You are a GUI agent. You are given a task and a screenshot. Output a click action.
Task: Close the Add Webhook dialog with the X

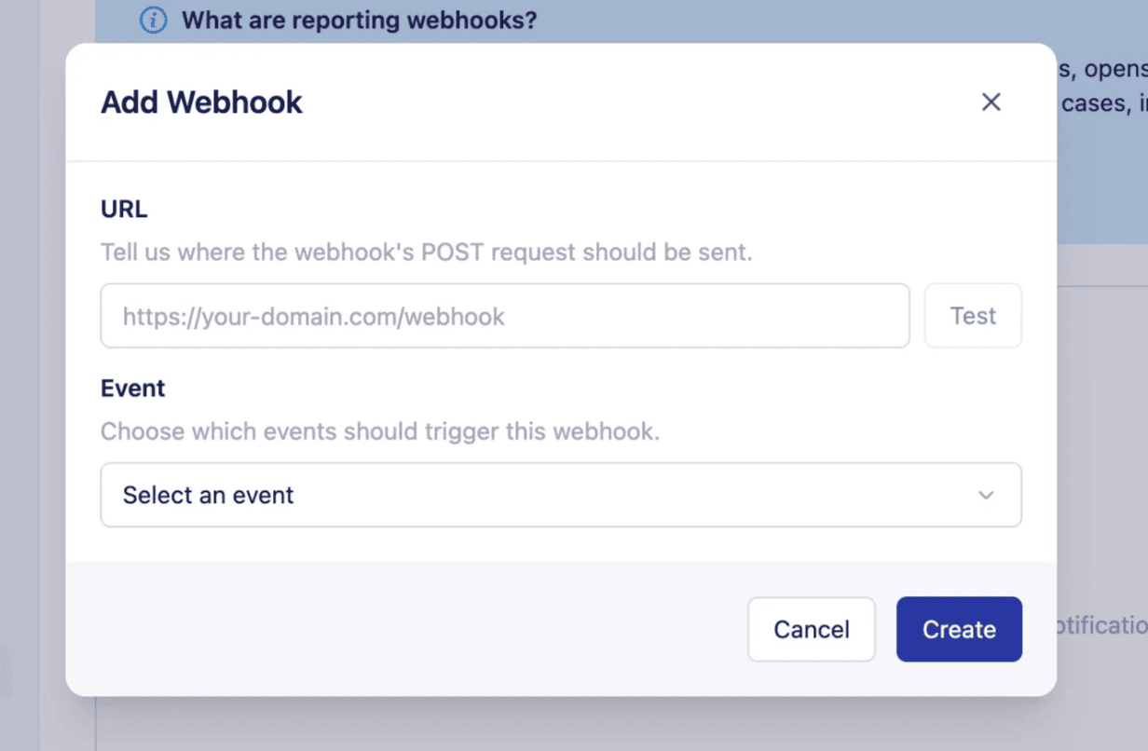pyautogui.click(x=991, y=102)
